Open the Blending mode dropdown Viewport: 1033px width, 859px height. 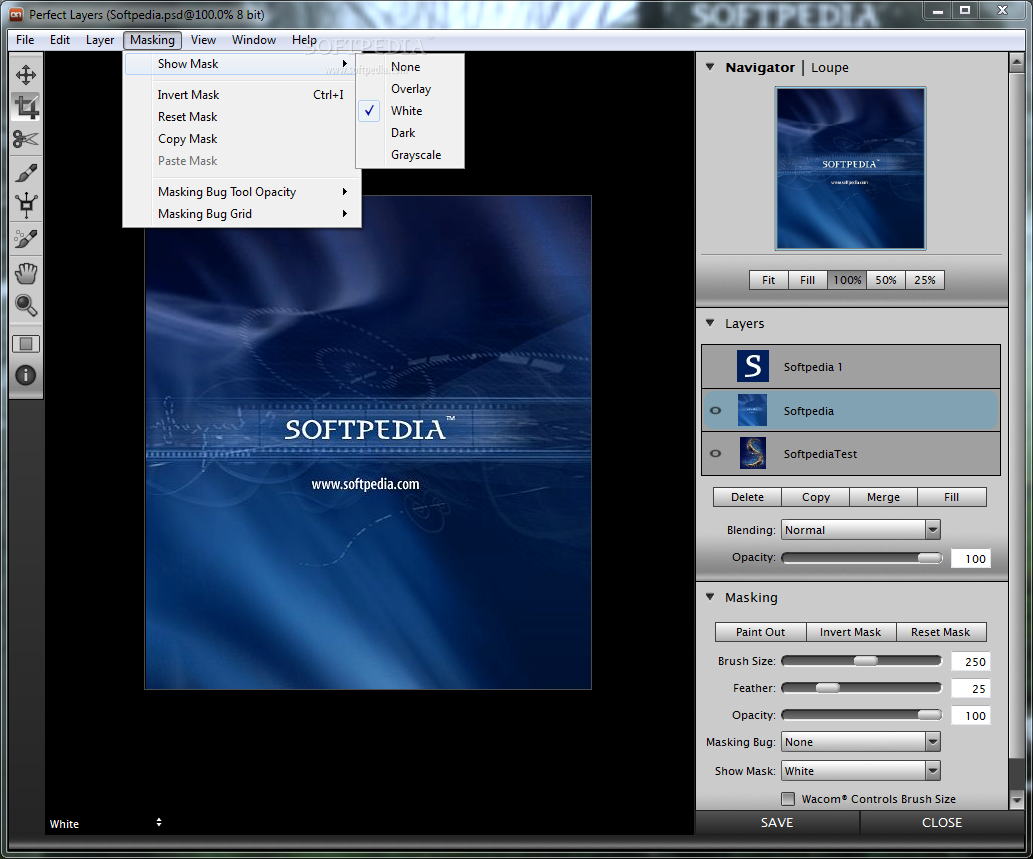[x=861, y=530]
